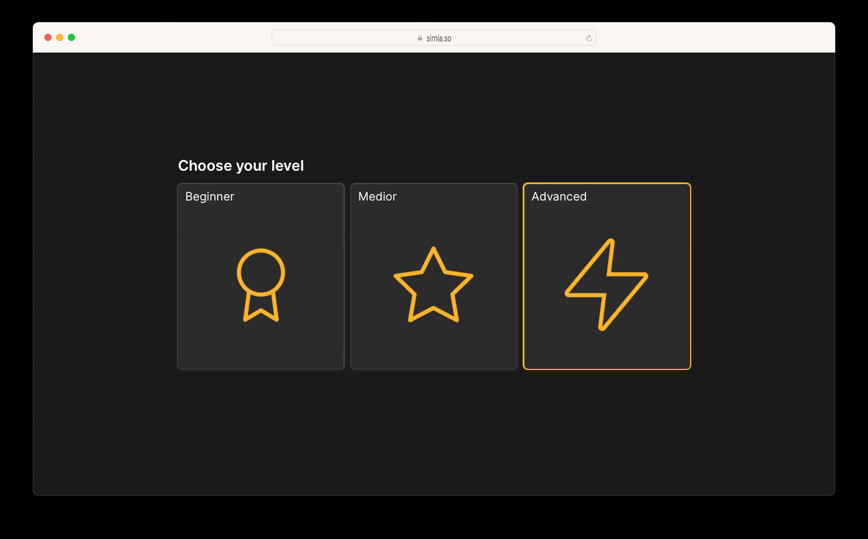Choose the Advanced lightning bolt icon
Screen dimensions: 868x539
pos(606,285)
